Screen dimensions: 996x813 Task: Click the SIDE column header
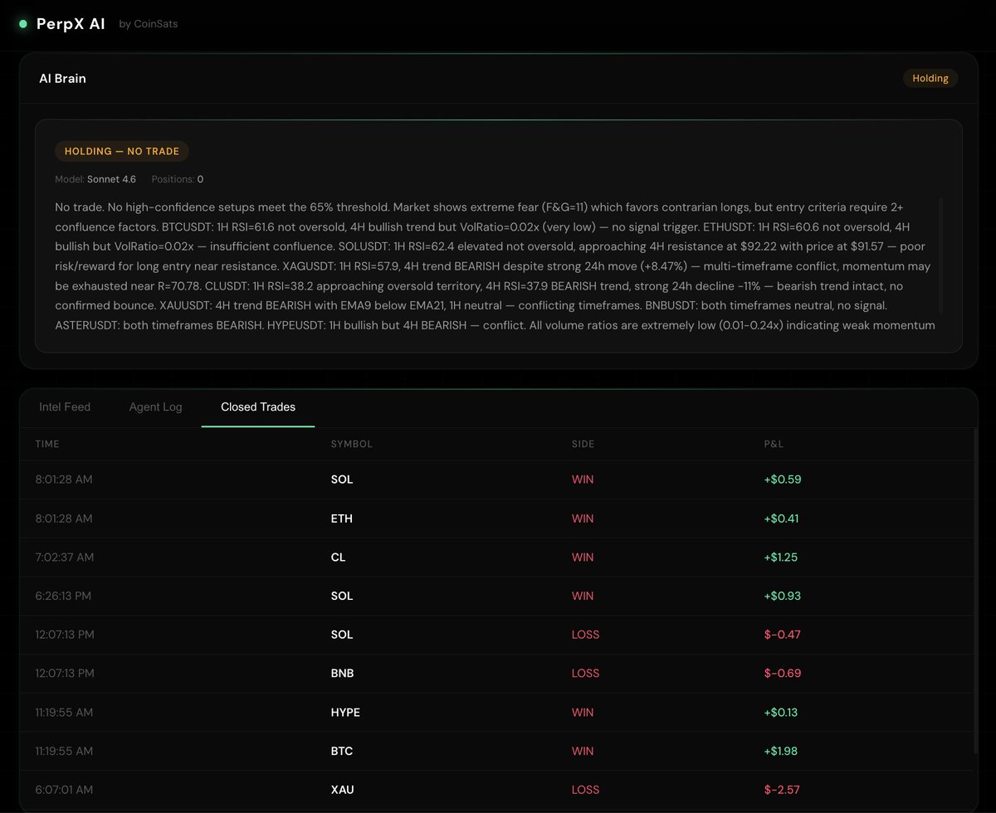click(x=583, y=444)
